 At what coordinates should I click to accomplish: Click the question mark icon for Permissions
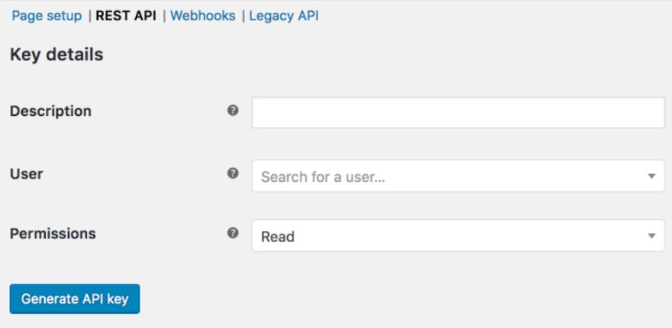click(233, 233)
